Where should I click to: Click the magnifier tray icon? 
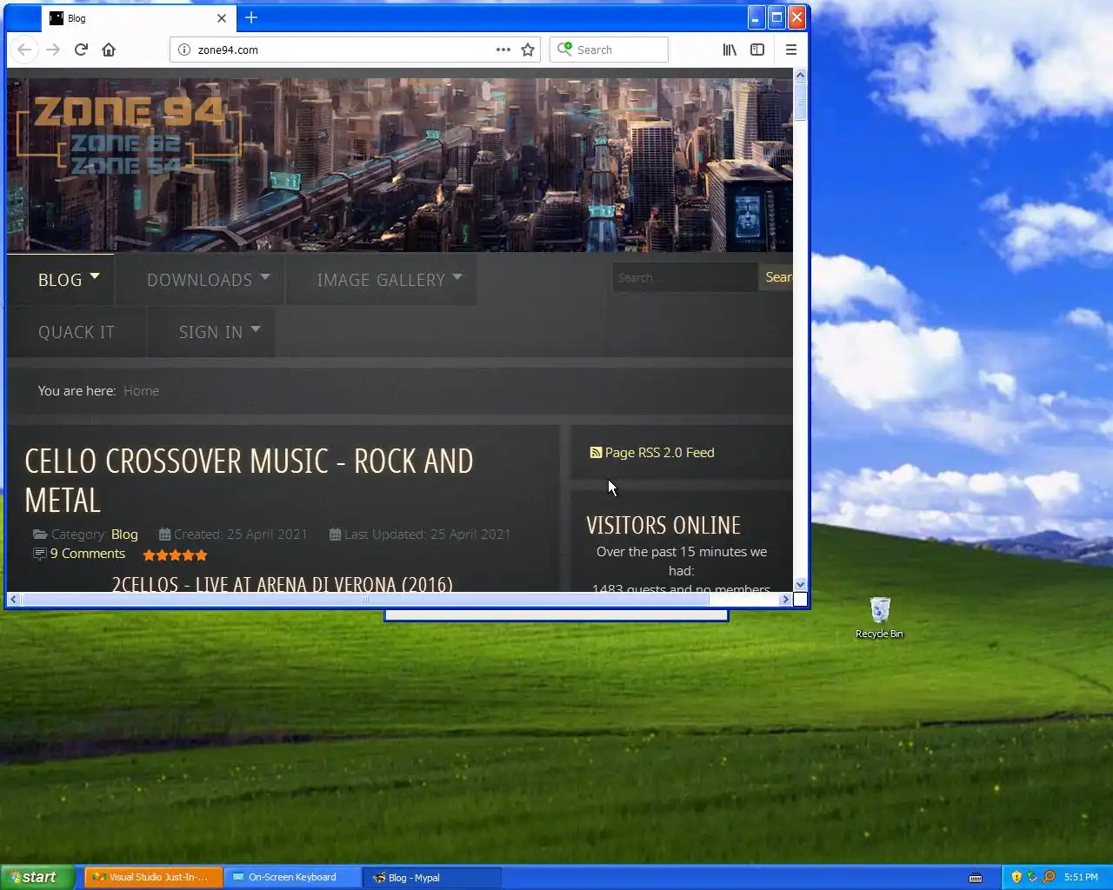click(1049, 877)
